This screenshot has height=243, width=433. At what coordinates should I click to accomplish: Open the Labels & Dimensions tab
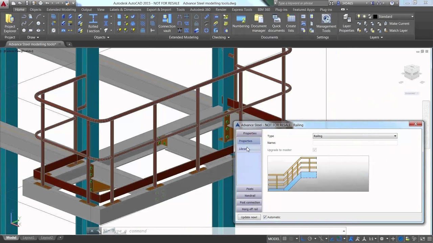click(125, 9)
